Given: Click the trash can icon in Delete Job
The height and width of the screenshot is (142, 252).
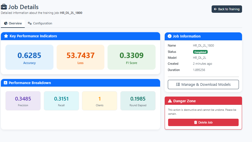Looking at the screenshot, I should (x=195, y=122).
